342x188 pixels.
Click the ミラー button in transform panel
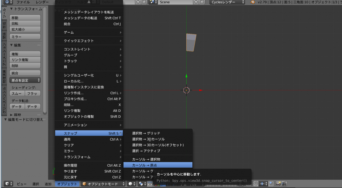[x=25, y=36]
